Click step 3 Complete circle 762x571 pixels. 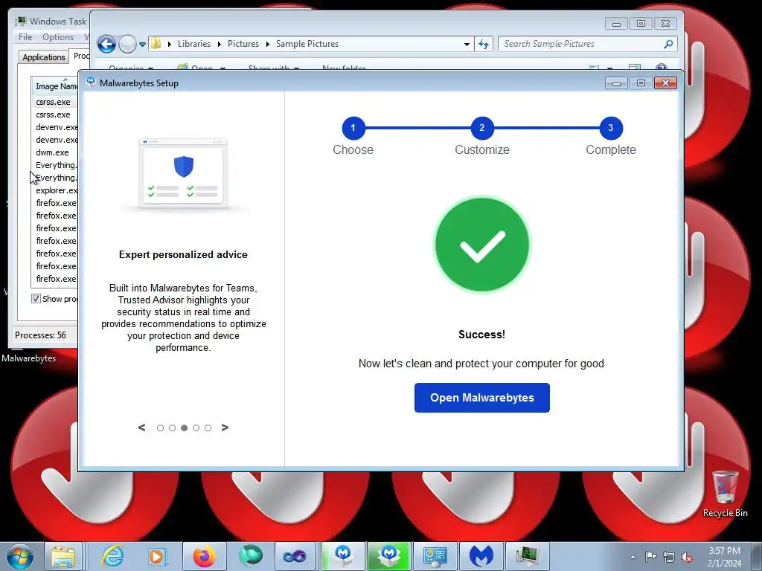click(x=611, y=128)
